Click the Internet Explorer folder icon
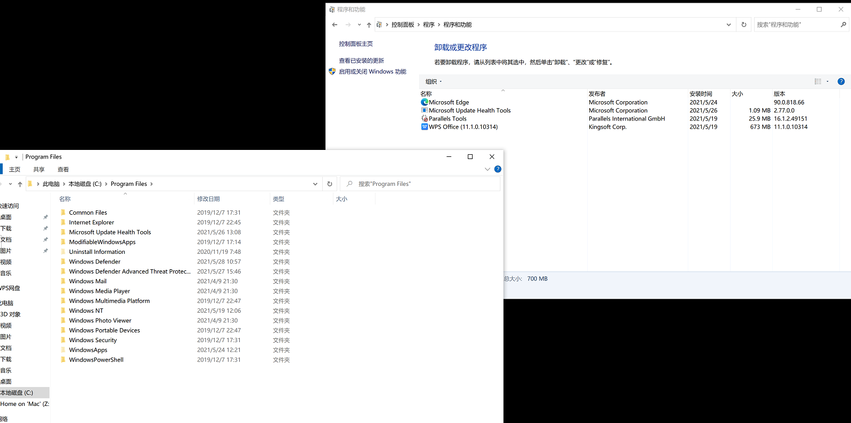This screenshot has height=423, width=851. pyautogui.click(x=63, y=222)
